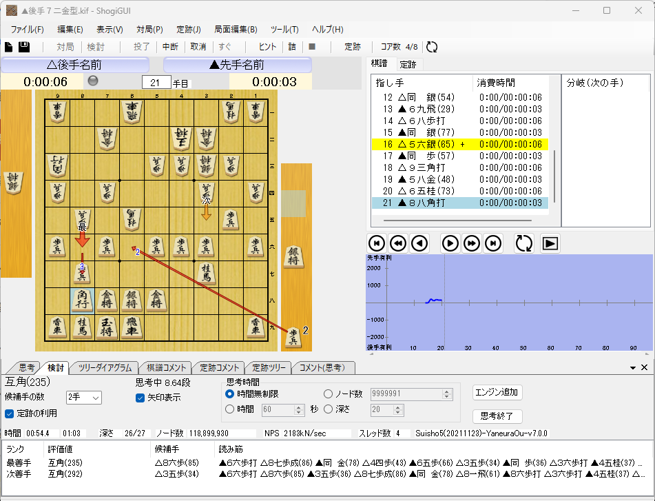Select move 16 △5六銀(65) in list
This screenshot has width=655, height=501.
[460, 144]
